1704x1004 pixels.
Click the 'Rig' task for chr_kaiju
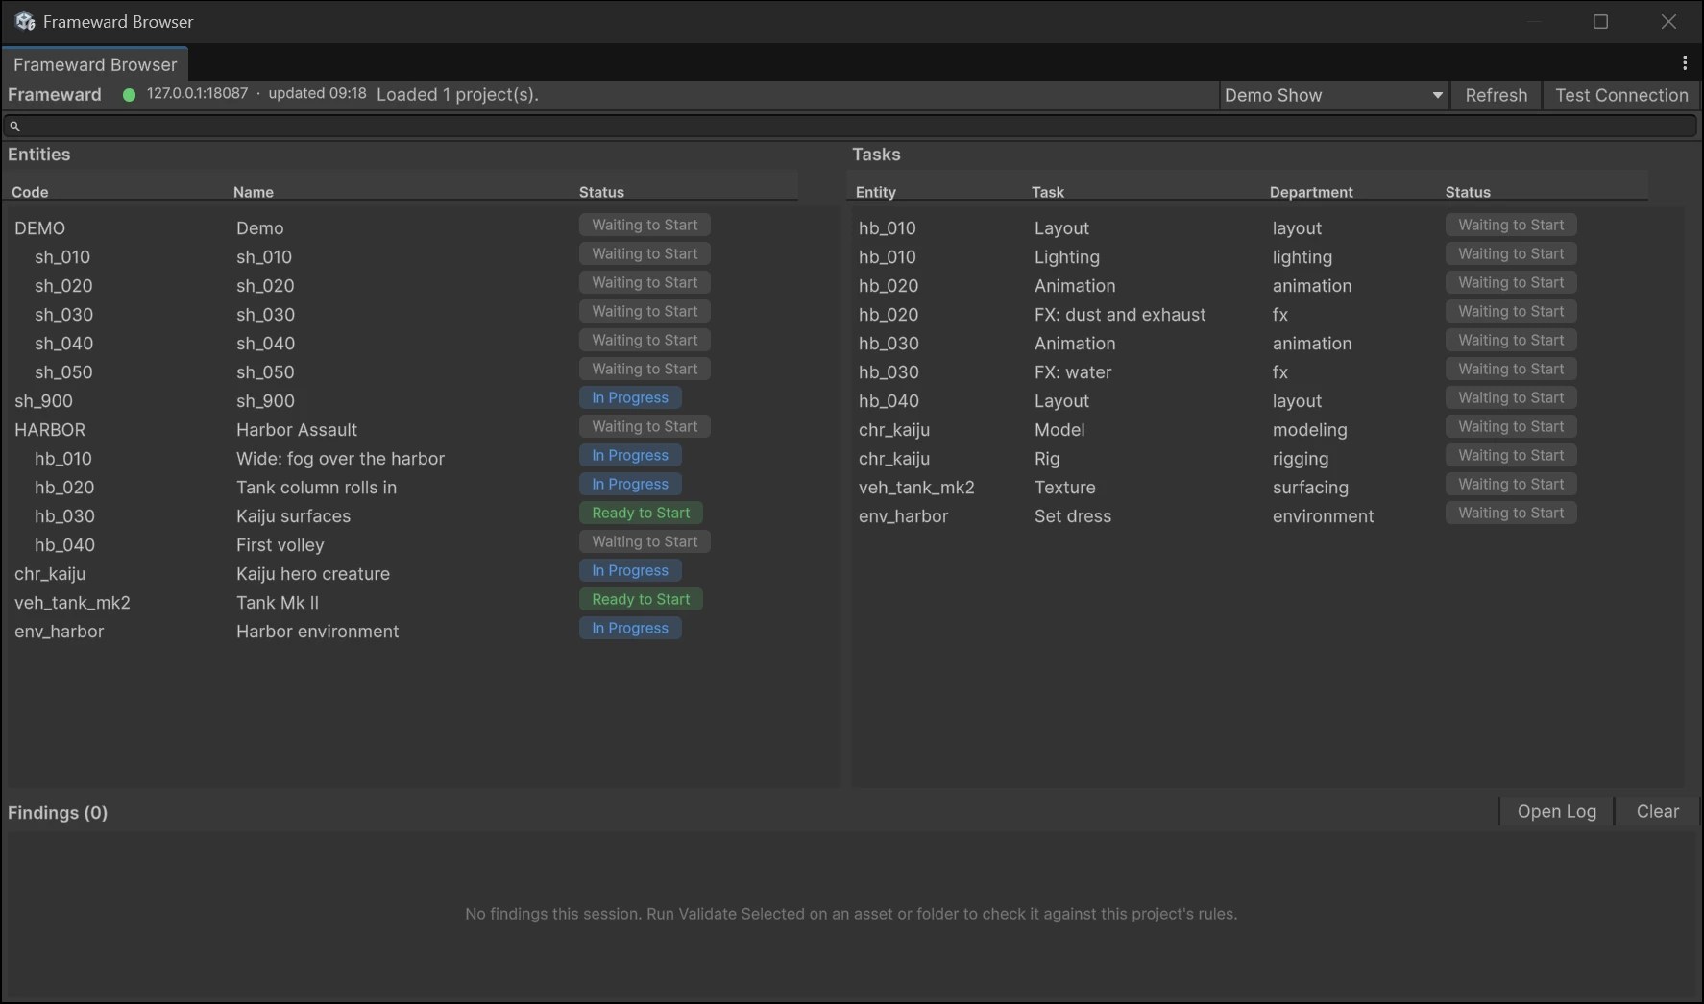pyautogui.click(x=1047, y=458)
